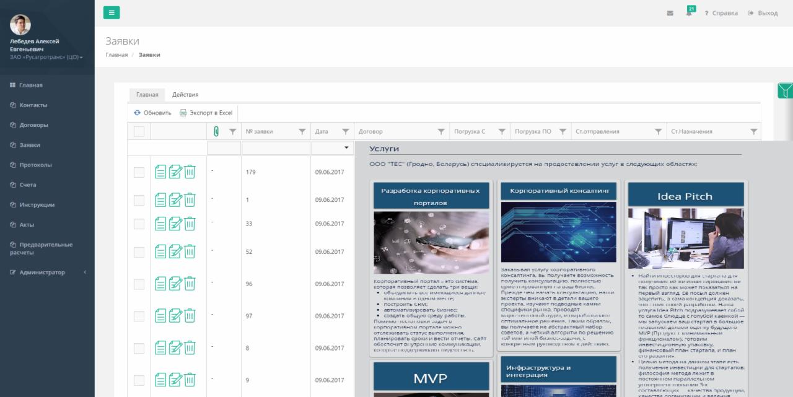Click the green filter icon at right edge
793x397 pixels.
785,91
